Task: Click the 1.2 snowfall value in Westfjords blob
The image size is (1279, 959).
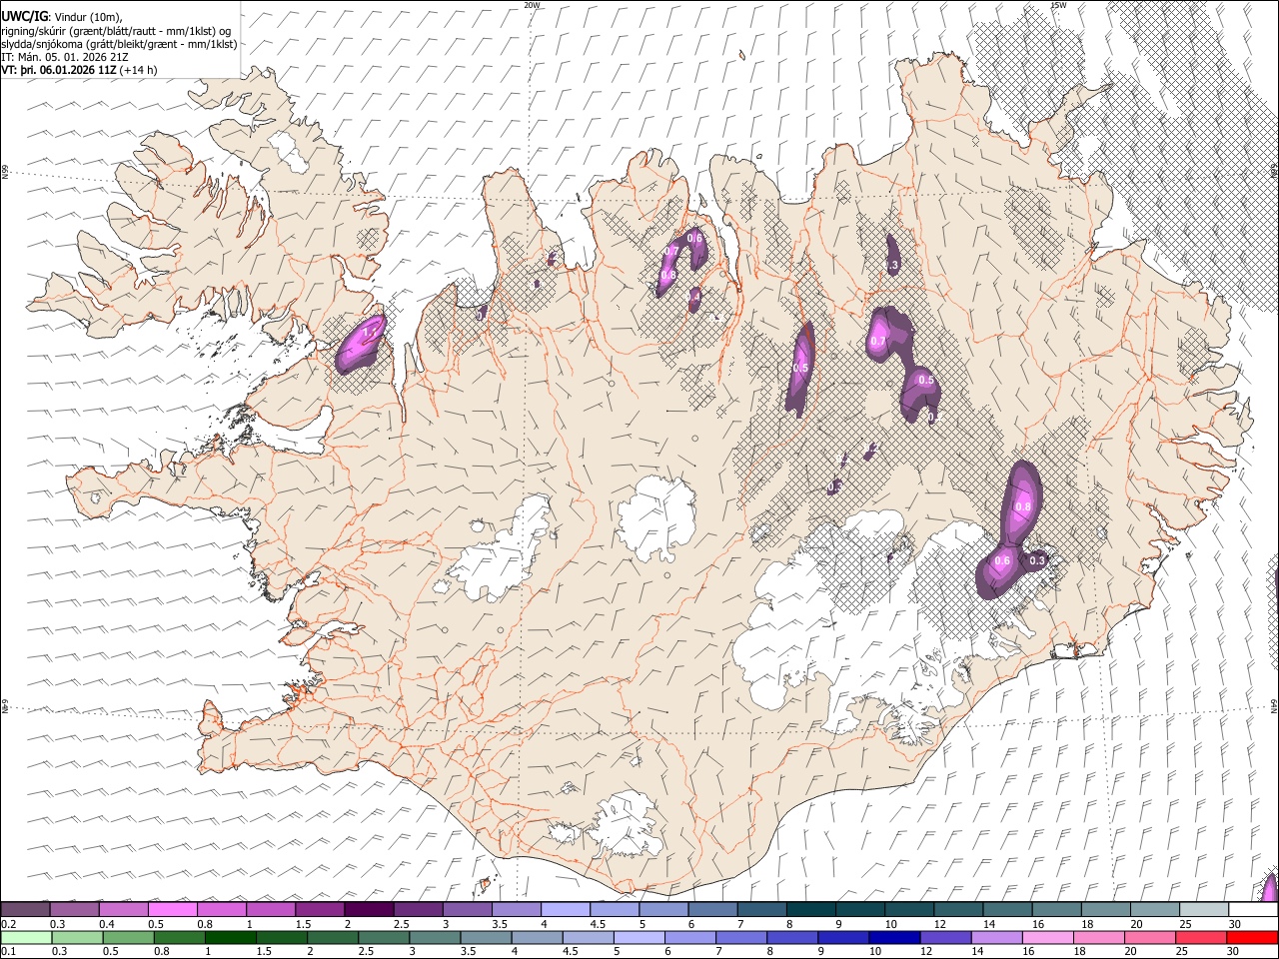Action: (370, 332)
